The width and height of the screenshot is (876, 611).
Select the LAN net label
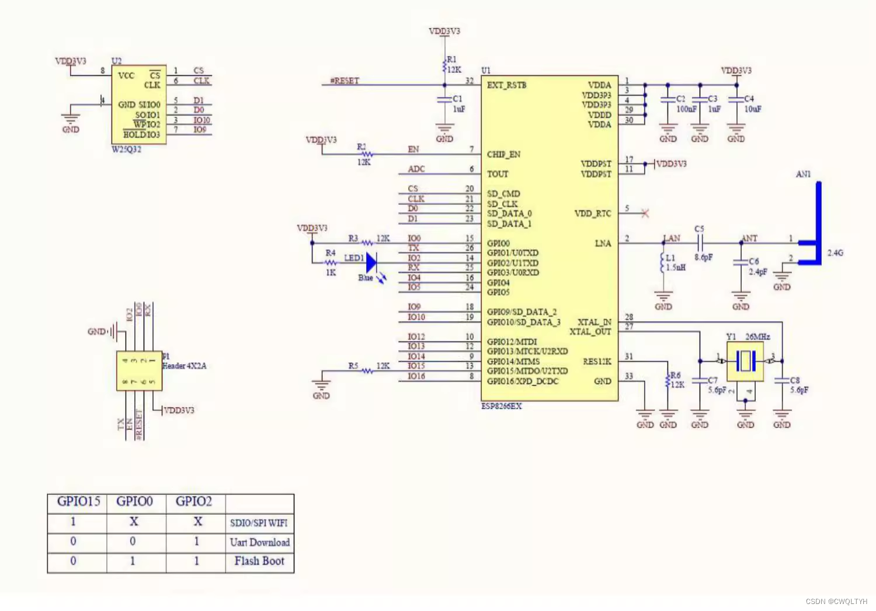pos(672,238)
